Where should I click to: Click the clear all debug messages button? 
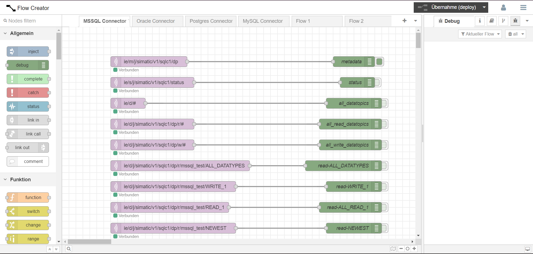513,34
